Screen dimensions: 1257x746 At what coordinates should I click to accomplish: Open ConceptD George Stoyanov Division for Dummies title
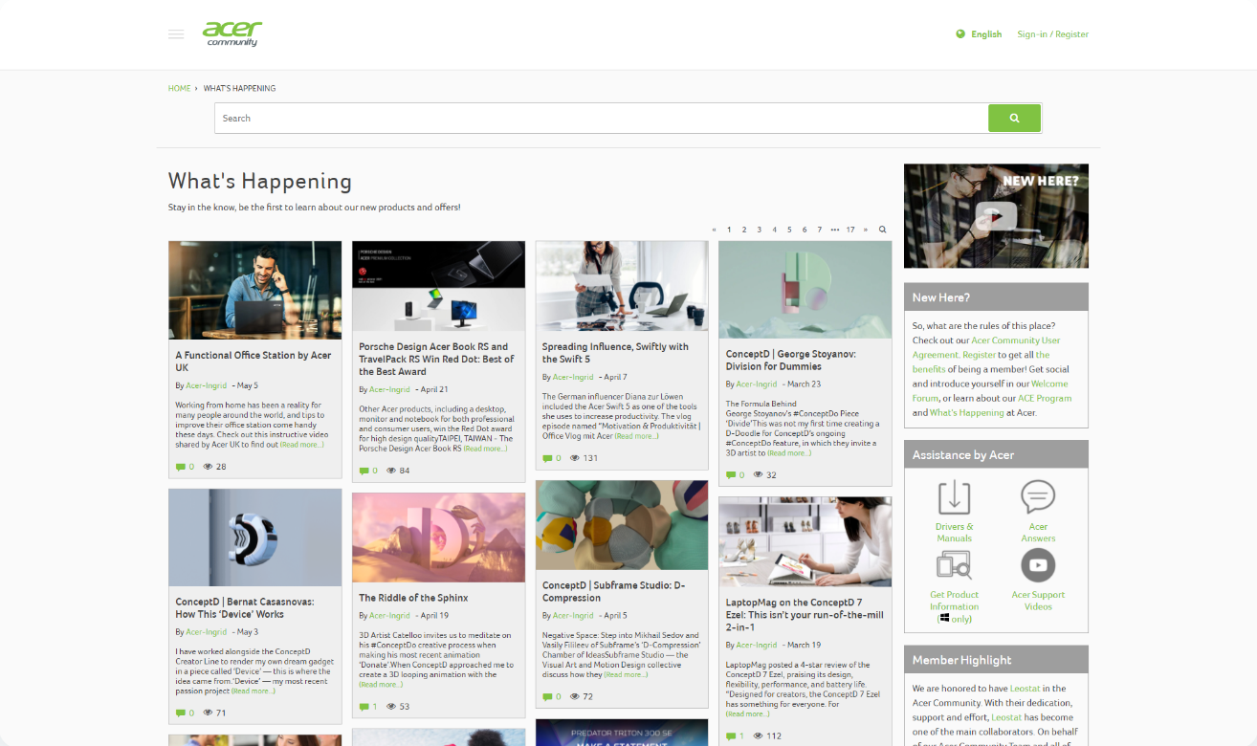click(791, 360)
